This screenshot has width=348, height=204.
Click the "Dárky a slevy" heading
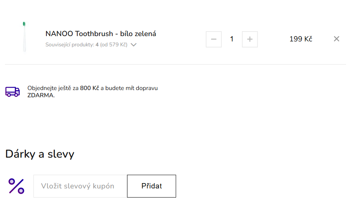pos(40,154)
